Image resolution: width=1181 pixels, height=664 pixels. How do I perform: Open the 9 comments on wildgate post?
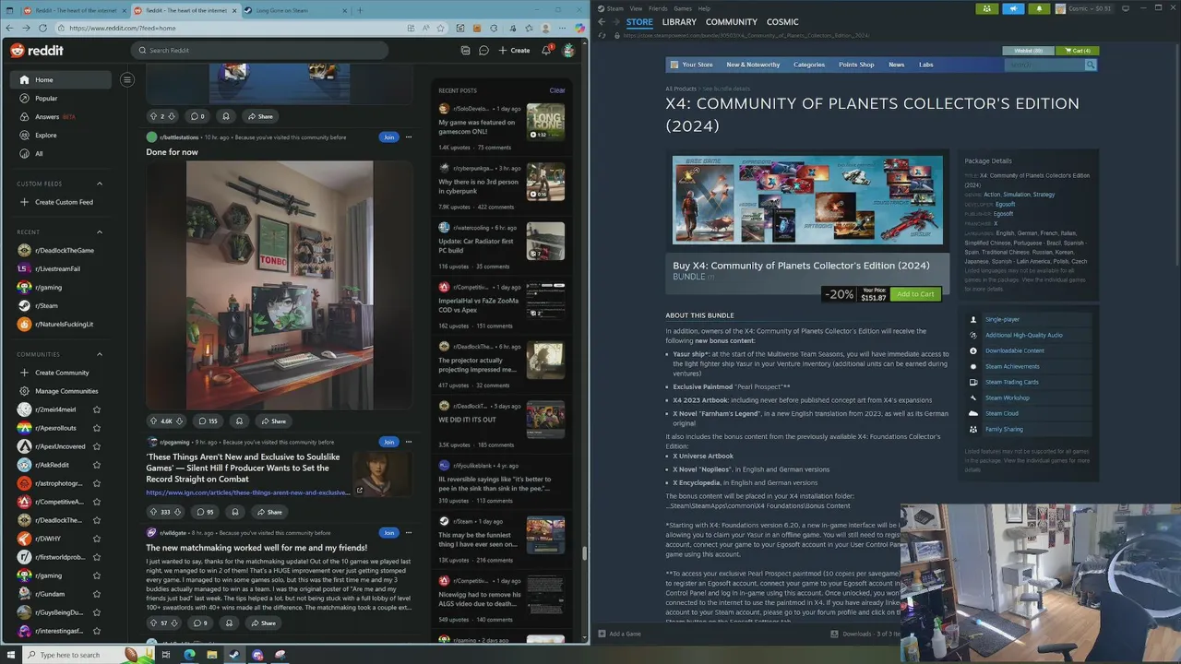(x=200, y=622)
